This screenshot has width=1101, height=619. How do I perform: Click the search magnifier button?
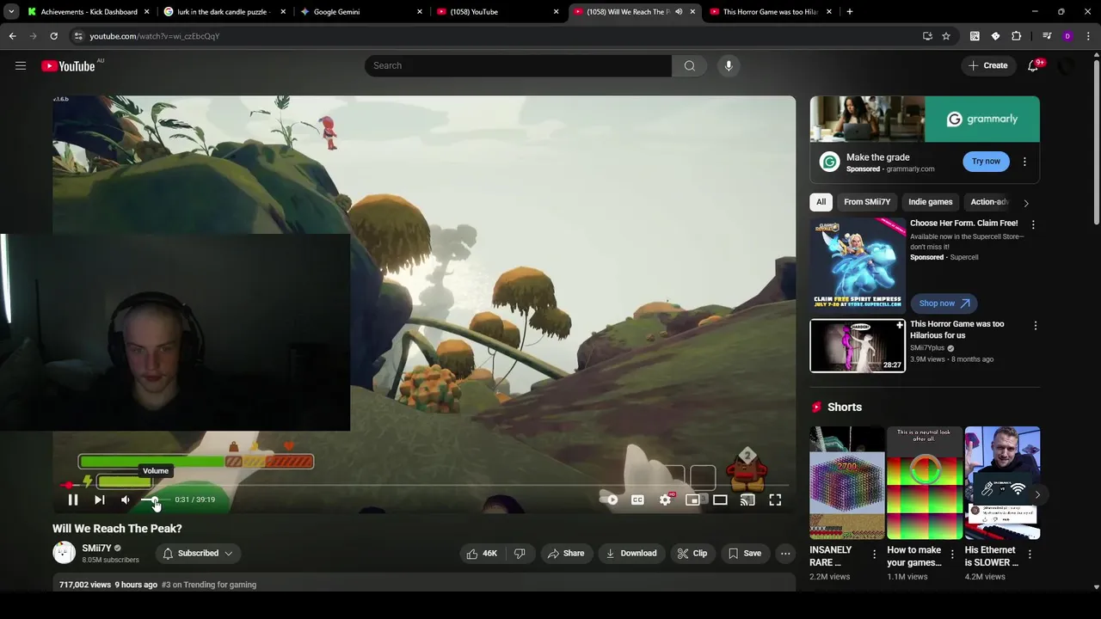tap(689, 65)
